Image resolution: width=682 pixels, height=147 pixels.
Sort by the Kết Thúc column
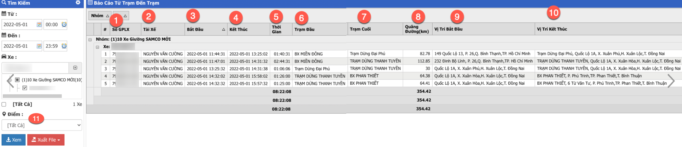click(x=248, y=29)
